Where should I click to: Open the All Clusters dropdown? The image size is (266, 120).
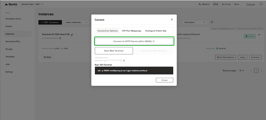[195, 22]
